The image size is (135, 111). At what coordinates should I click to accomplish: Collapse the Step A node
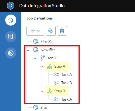click(42, 67)
